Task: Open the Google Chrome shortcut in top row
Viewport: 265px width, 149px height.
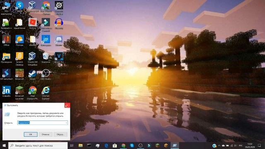Action: 46,8
